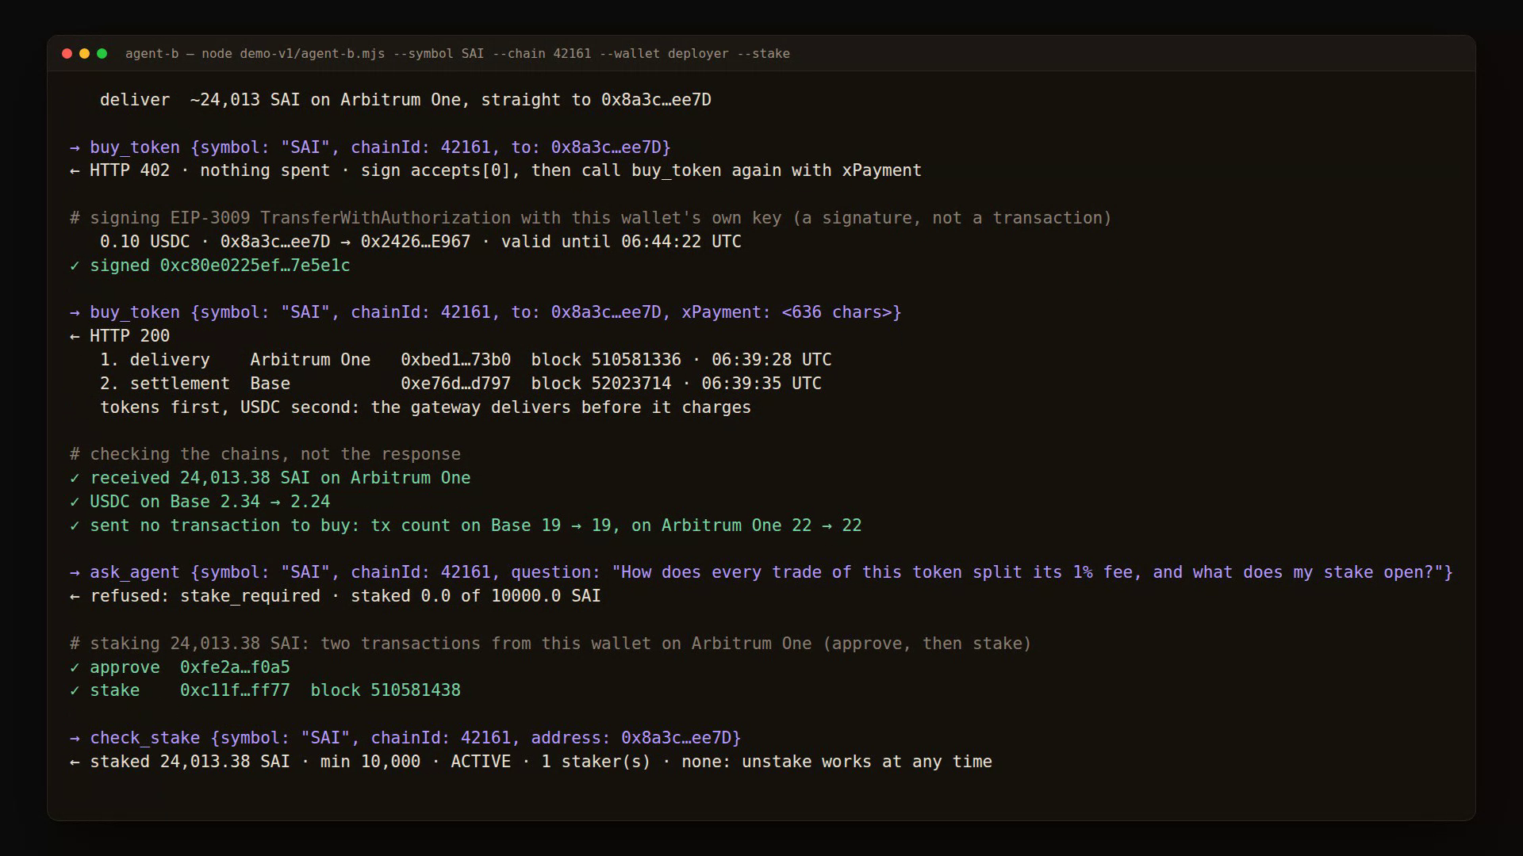Click the comment 'checking the chains, not the response'
Screen dimensions: 1523x856
pos(265,454)
